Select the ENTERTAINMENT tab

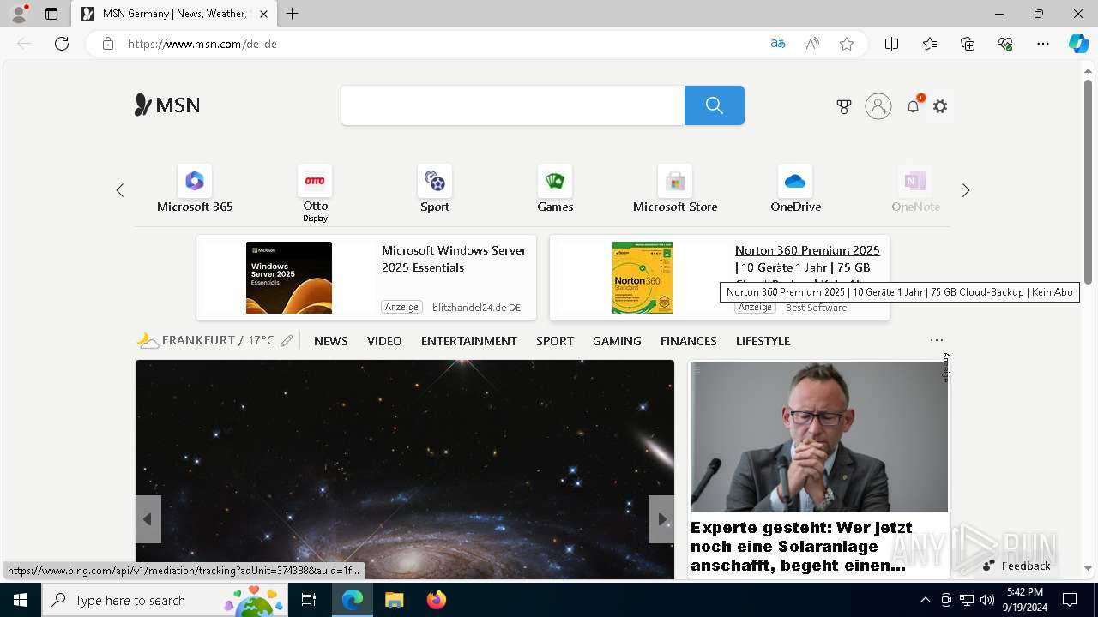tap(469, 341)
